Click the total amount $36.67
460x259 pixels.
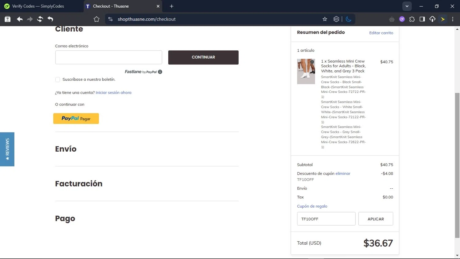(378, 243)
